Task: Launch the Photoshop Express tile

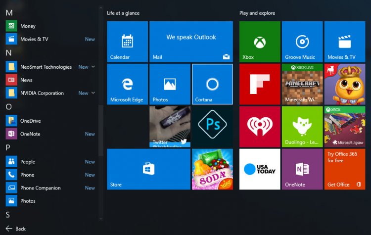Action: point(213,127)
